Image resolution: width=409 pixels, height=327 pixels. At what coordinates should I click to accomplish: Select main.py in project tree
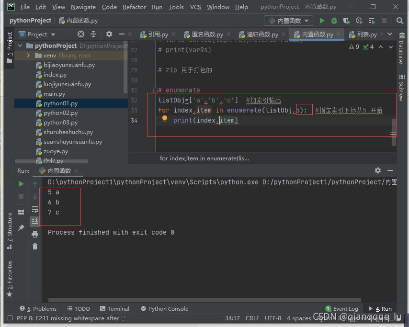coord(54,94)
